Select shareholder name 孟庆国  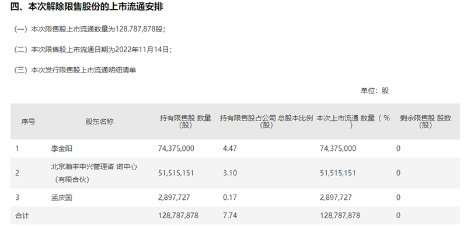(62, 198)
